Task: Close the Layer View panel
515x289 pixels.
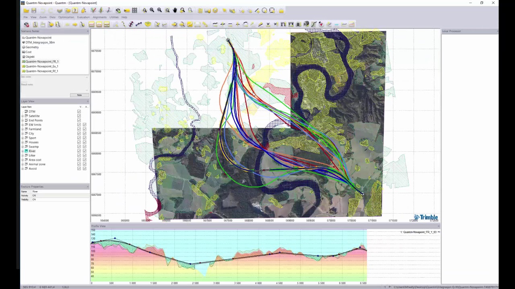Action: point(87,101)
